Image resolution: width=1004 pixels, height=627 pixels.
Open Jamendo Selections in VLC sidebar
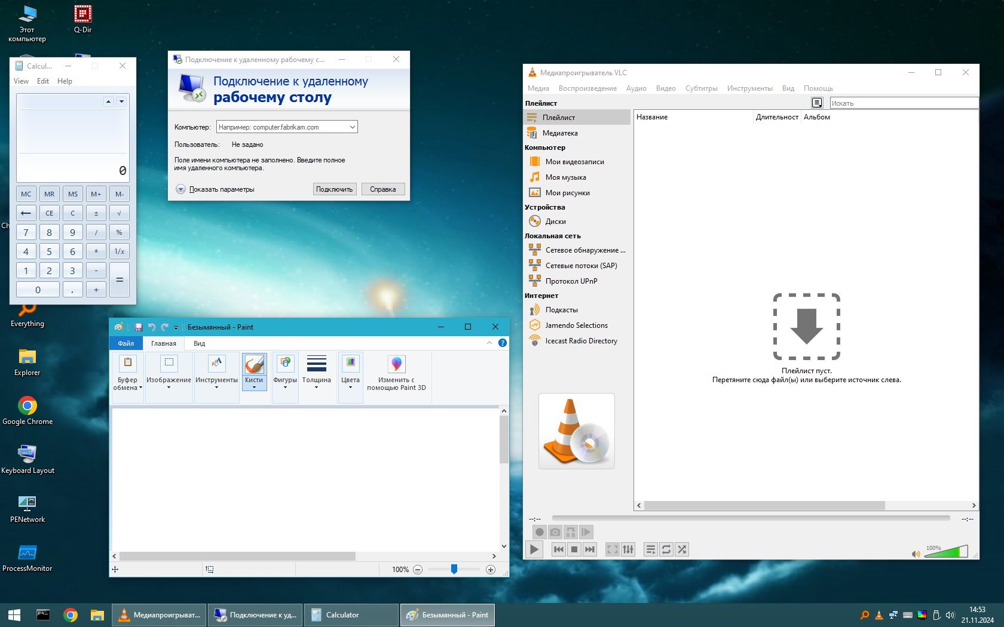coord(576,325)
